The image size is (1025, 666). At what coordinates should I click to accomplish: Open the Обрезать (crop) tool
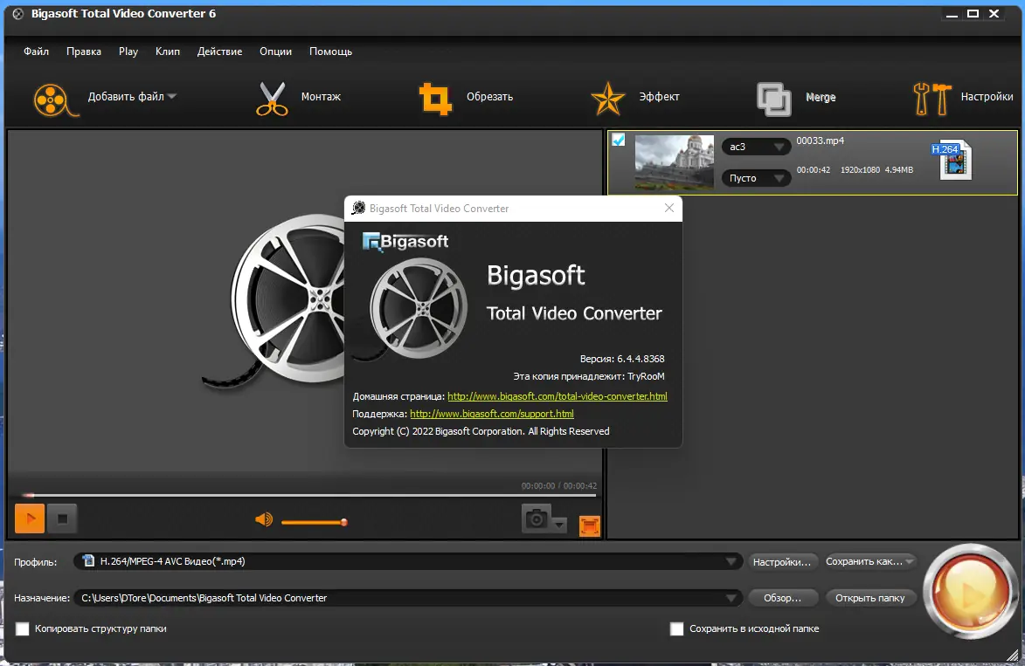(436, 99)
